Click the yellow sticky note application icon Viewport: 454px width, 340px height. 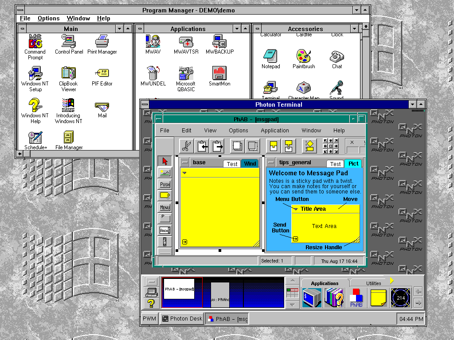(x=378, y=298)
